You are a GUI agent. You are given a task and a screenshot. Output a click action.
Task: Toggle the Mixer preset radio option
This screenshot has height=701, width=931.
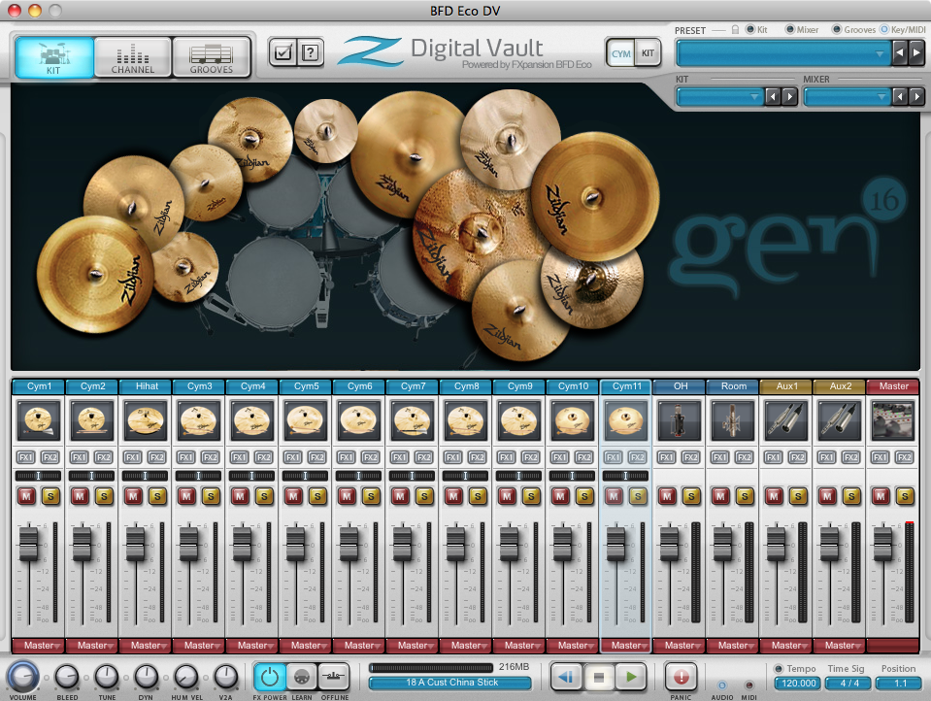tap(789, 29)
